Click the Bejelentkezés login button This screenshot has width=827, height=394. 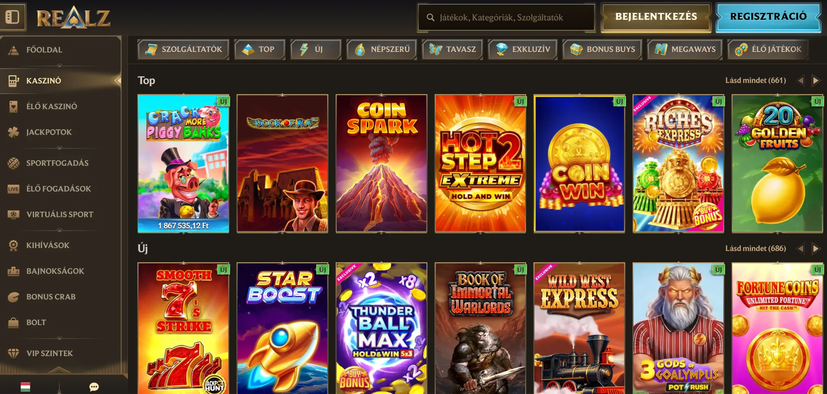click(656, 17)
